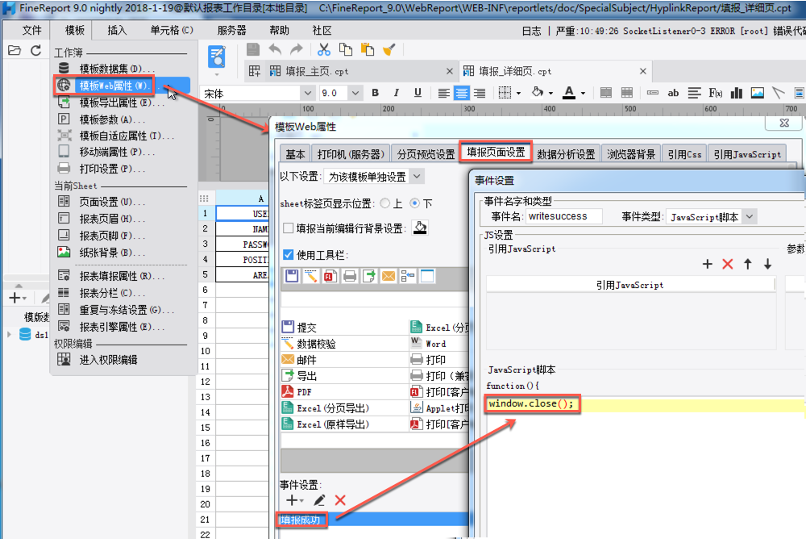Remove referenced JavaScript with red X
The width and height of the screenshot is (806, 539).
(x=727, y=264)
